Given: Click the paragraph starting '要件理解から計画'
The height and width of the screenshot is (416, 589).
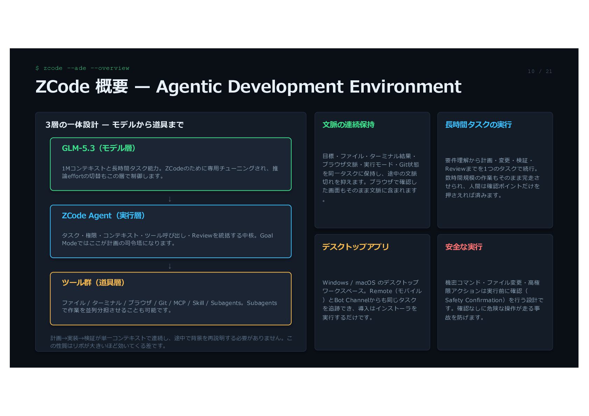Looking at the screenshot, I should (492, 177).
